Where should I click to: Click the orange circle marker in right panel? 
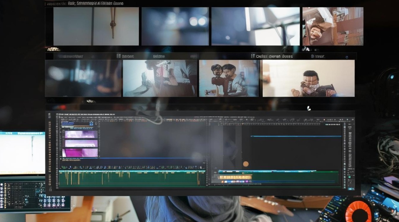coord(246,164)
